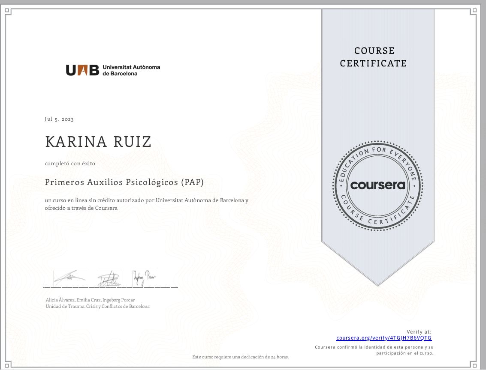
Task: Click the Unidad de Trauma, Crisis y Conflictos line
Action: point(97,307)
